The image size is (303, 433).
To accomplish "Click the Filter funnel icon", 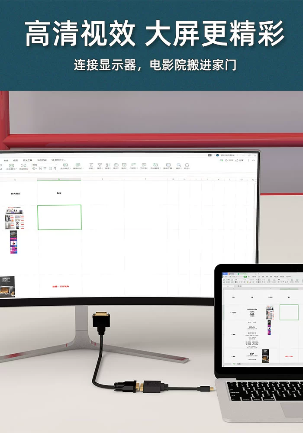I will click(x=100, y=165).
